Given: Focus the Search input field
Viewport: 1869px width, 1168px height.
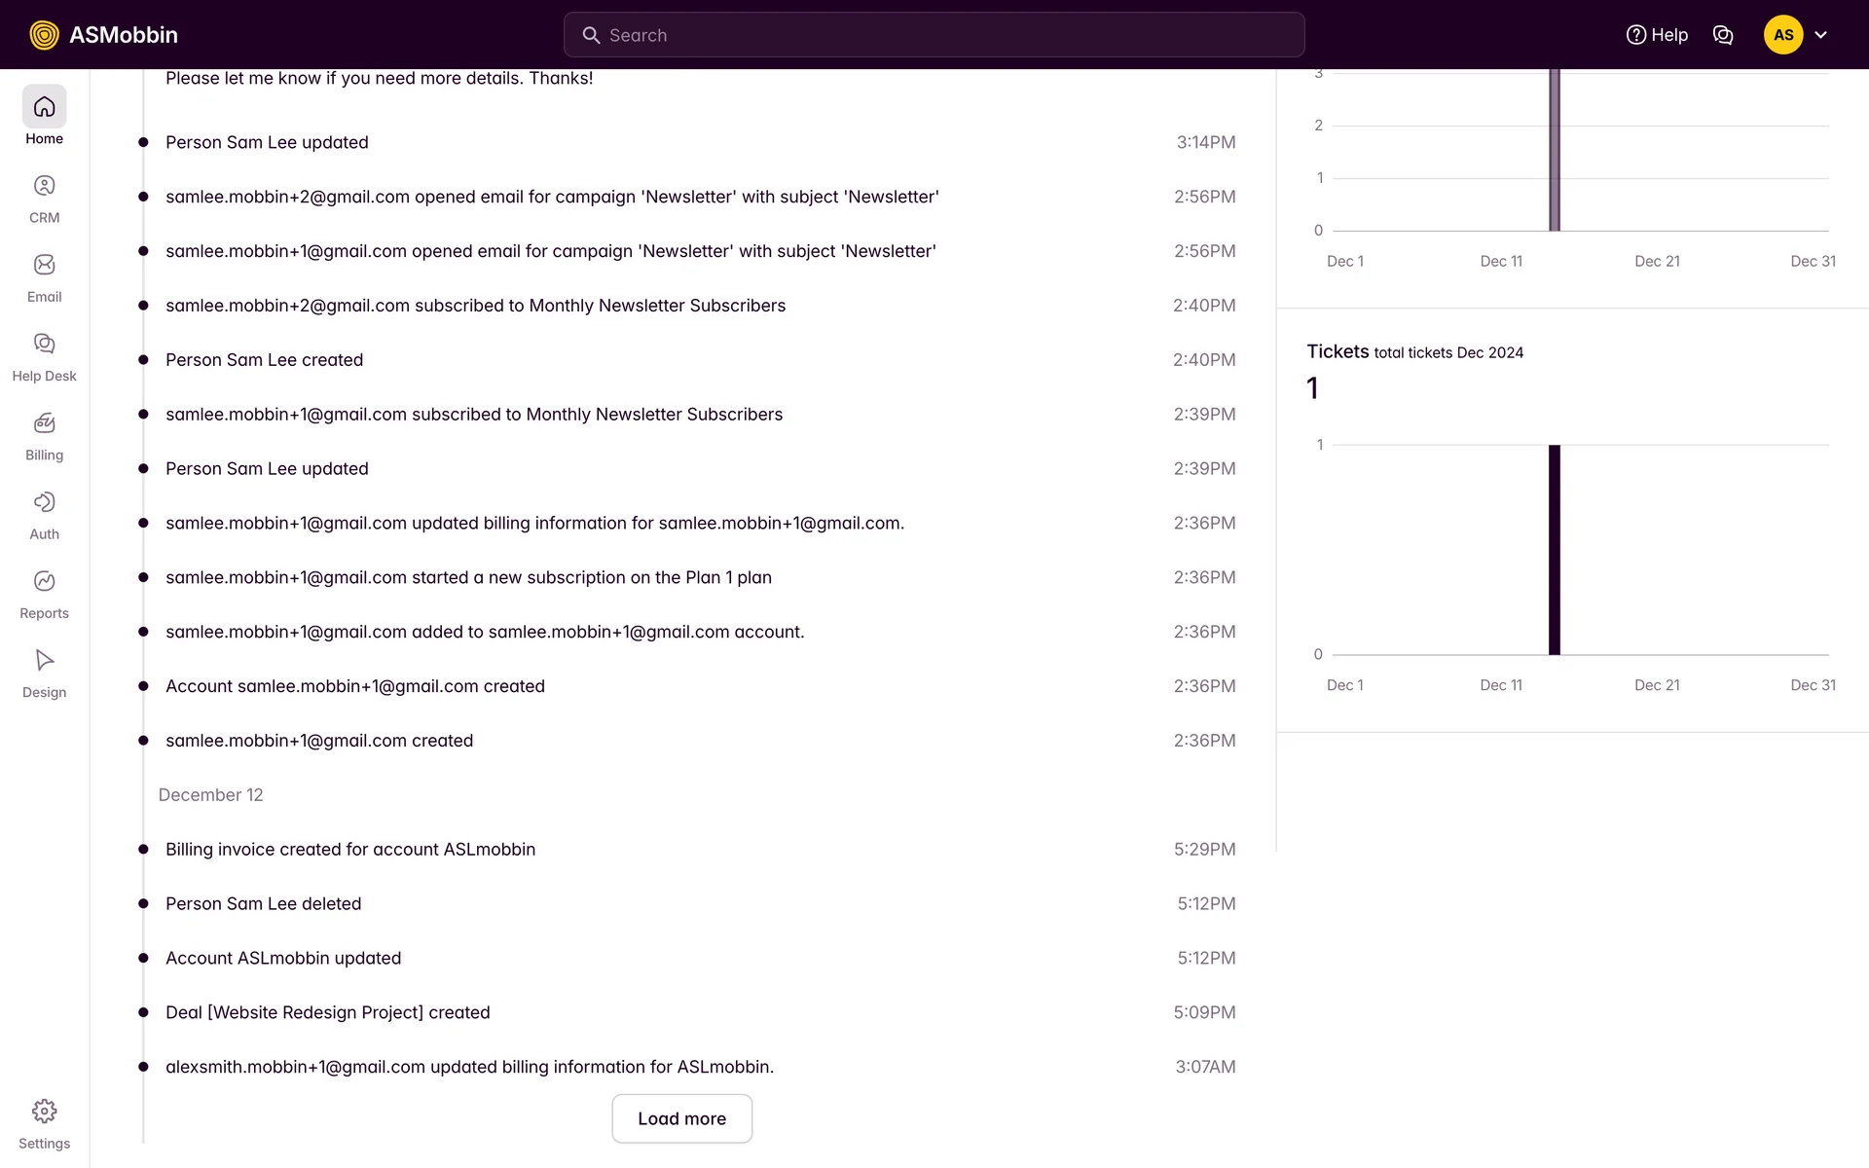Looking at the screenshot, I should pyautogui.click(x=934, y=35).
